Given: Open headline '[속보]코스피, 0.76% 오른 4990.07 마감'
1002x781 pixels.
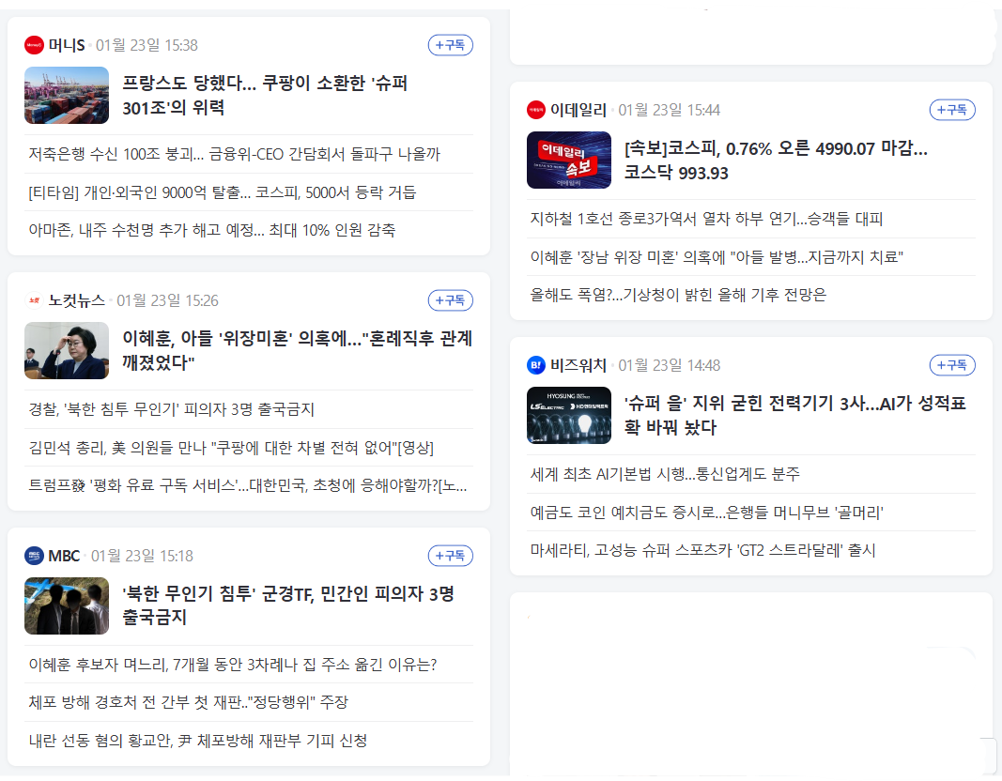Looking at the screenshot, I should 776,161.
